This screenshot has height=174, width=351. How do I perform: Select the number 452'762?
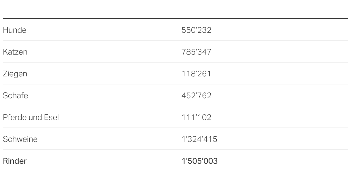[x=197, y=96]
